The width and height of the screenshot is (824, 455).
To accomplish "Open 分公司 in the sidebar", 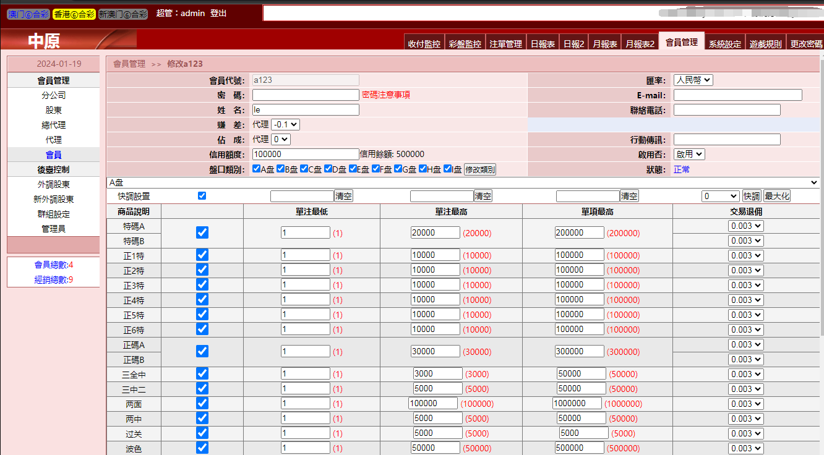I will 53,95.
